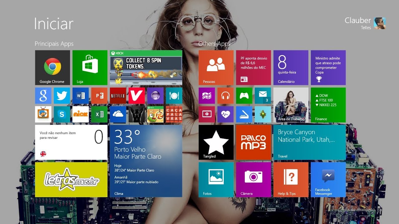Open the sports tile about Ministro admite
The width and height of the screenshot is (399, 224).
(x=328, y=68)
